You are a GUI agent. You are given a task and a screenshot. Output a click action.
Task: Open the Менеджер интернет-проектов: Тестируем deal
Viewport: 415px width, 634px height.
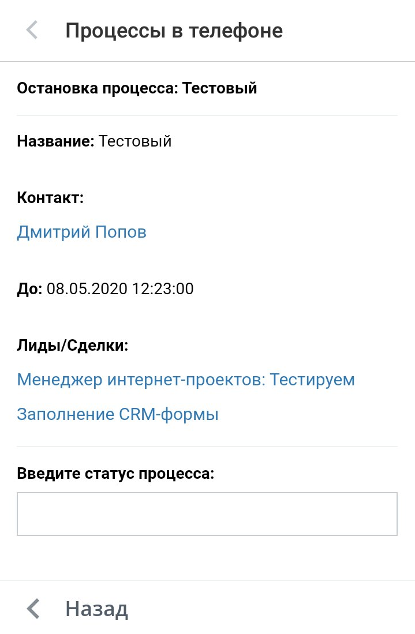pyautogui.click(x=185, y=380)
